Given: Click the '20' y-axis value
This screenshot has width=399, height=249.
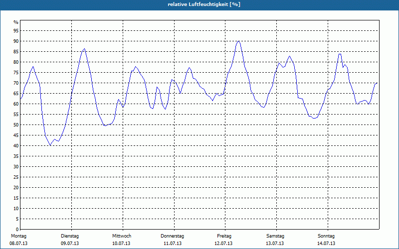Looking at the screenshot, I should point(16,188).
